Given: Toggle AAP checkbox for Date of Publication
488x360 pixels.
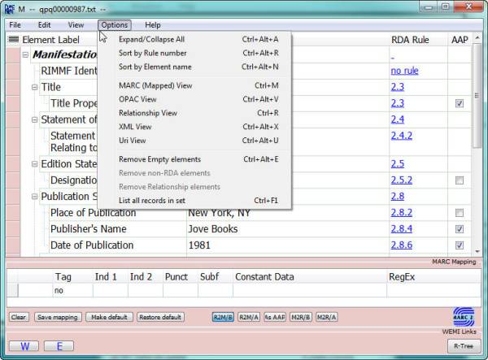Looking at the screenshot, I should (x=459, y=245).
